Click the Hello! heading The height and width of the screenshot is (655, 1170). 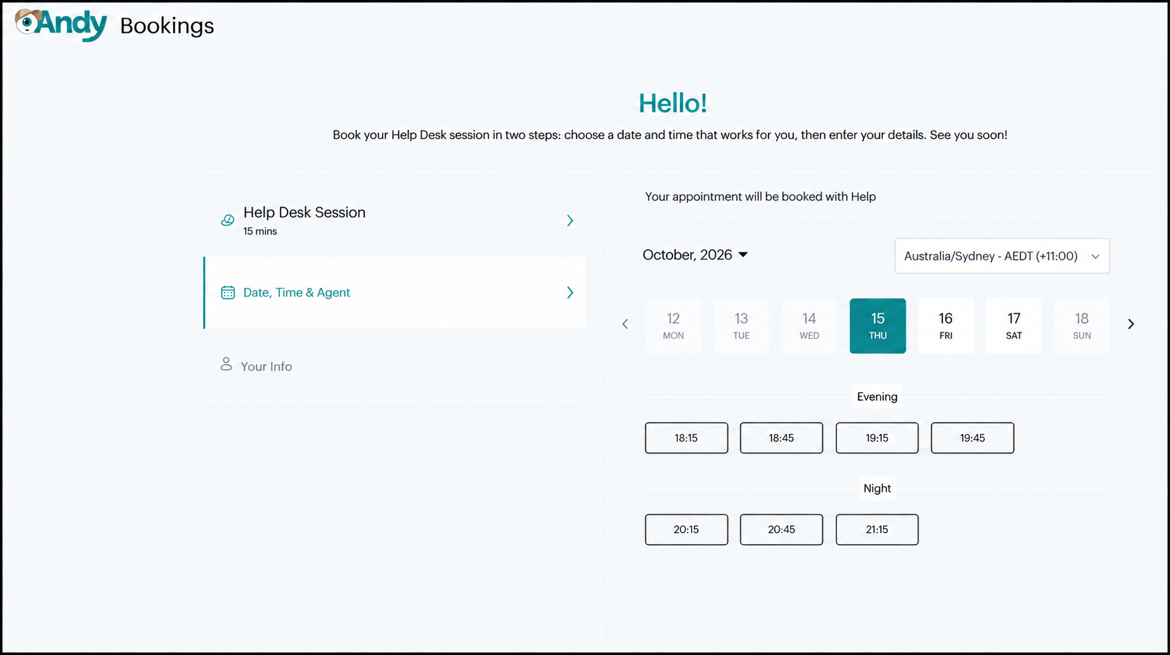(672, 103)
